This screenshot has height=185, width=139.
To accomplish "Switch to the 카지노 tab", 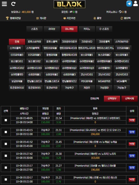I will click(x=87, y=29).
